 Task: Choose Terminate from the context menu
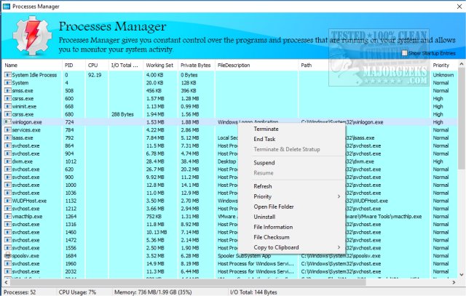pyautogui.click(x=266, y=129)
